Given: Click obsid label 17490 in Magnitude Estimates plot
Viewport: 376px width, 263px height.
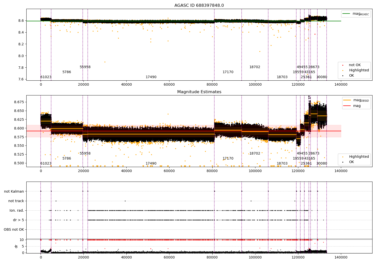Looking at the screenshot, I should pyautogui.click(x=151, y=164).
